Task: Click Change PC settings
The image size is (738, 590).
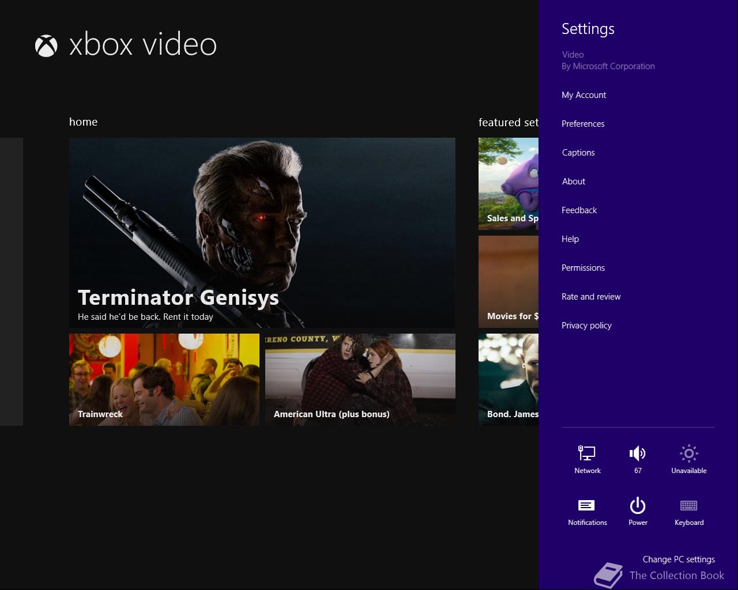Action: pyautogui.click(x=679, y=559)
